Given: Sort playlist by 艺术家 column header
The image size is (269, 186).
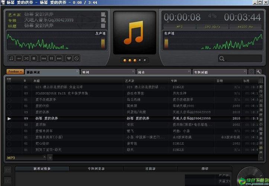Looking at the screenshot, I should click(x=129, y=81).
